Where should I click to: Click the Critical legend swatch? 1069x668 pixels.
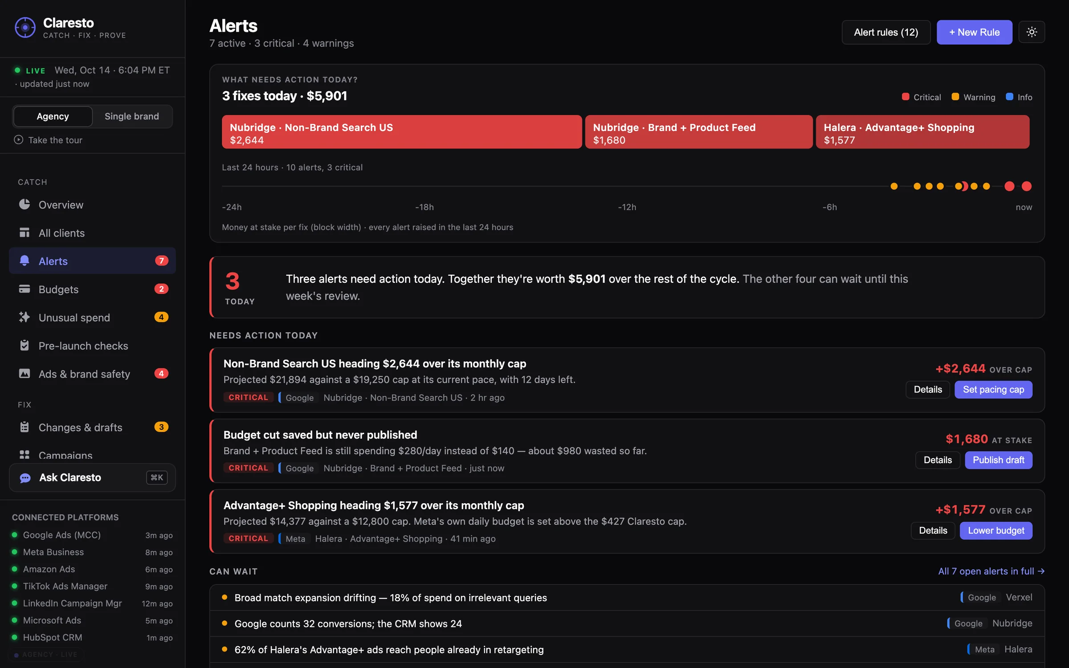[x=905, y=97]
